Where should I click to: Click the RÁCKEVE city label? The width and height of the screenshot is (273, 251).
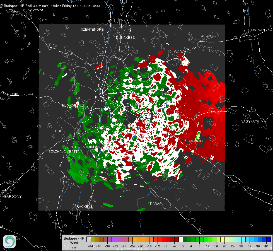click(x=84, y=206)
